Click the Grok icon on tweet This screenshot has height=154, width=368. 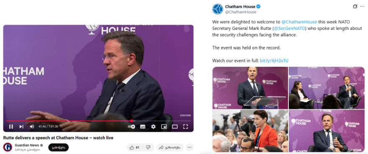click(355, 7)
